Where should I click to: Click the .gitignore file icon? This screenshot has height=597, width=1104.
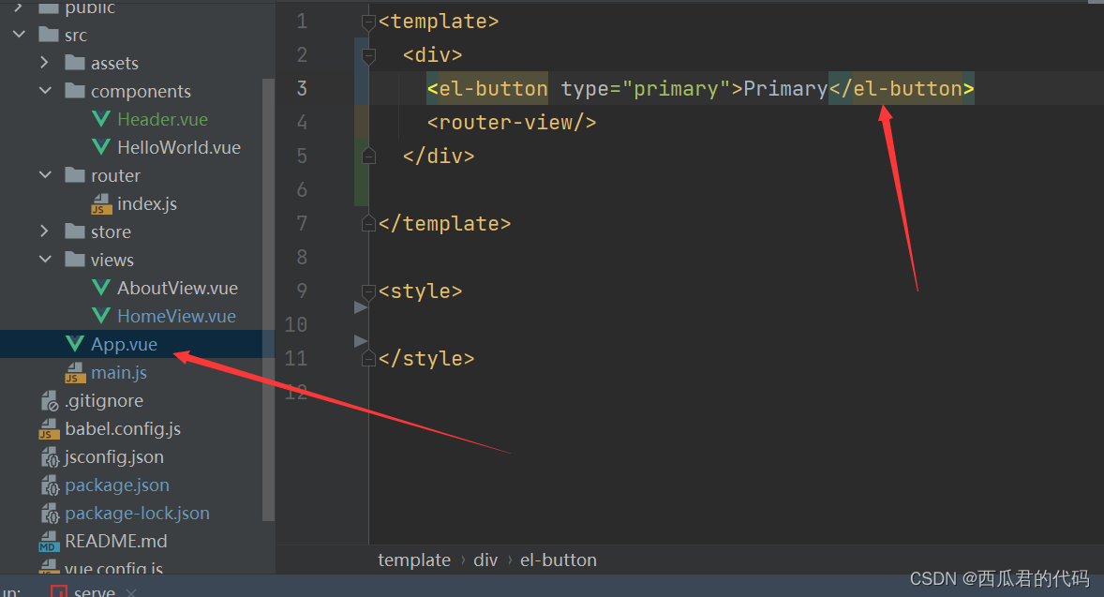click(x=50, y=400)
